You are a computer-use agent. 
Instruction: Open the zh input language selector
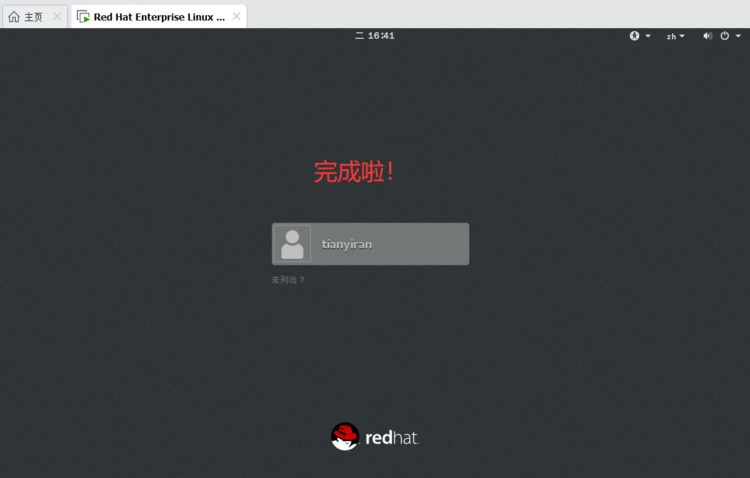click(x=676, y=36)
